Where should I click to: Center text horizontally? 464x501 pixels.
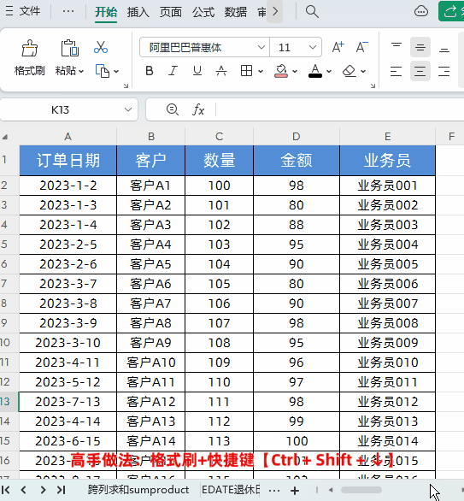(420, 71)
